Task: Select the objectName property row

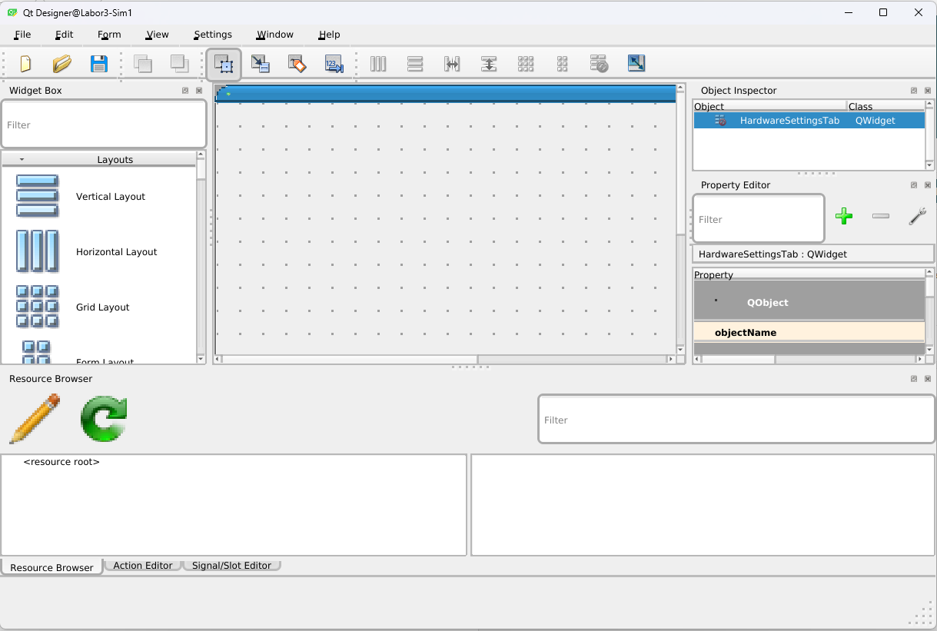Action: tap(809, 333)
